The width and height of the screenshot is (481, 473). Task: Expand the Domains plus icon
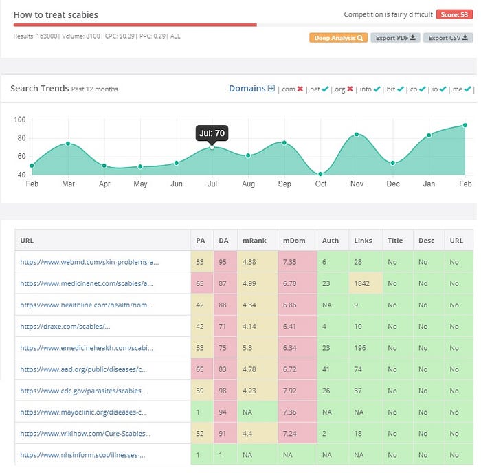point(271,88)
